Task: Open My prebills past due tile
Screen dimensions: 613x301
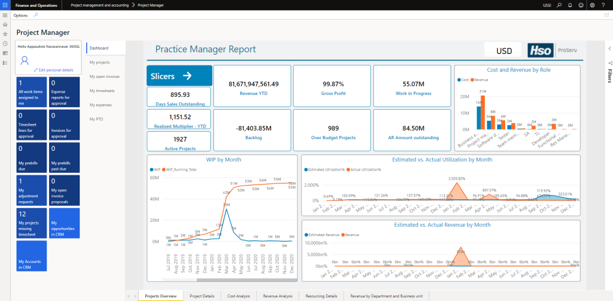Action: (x=64, y=158)
